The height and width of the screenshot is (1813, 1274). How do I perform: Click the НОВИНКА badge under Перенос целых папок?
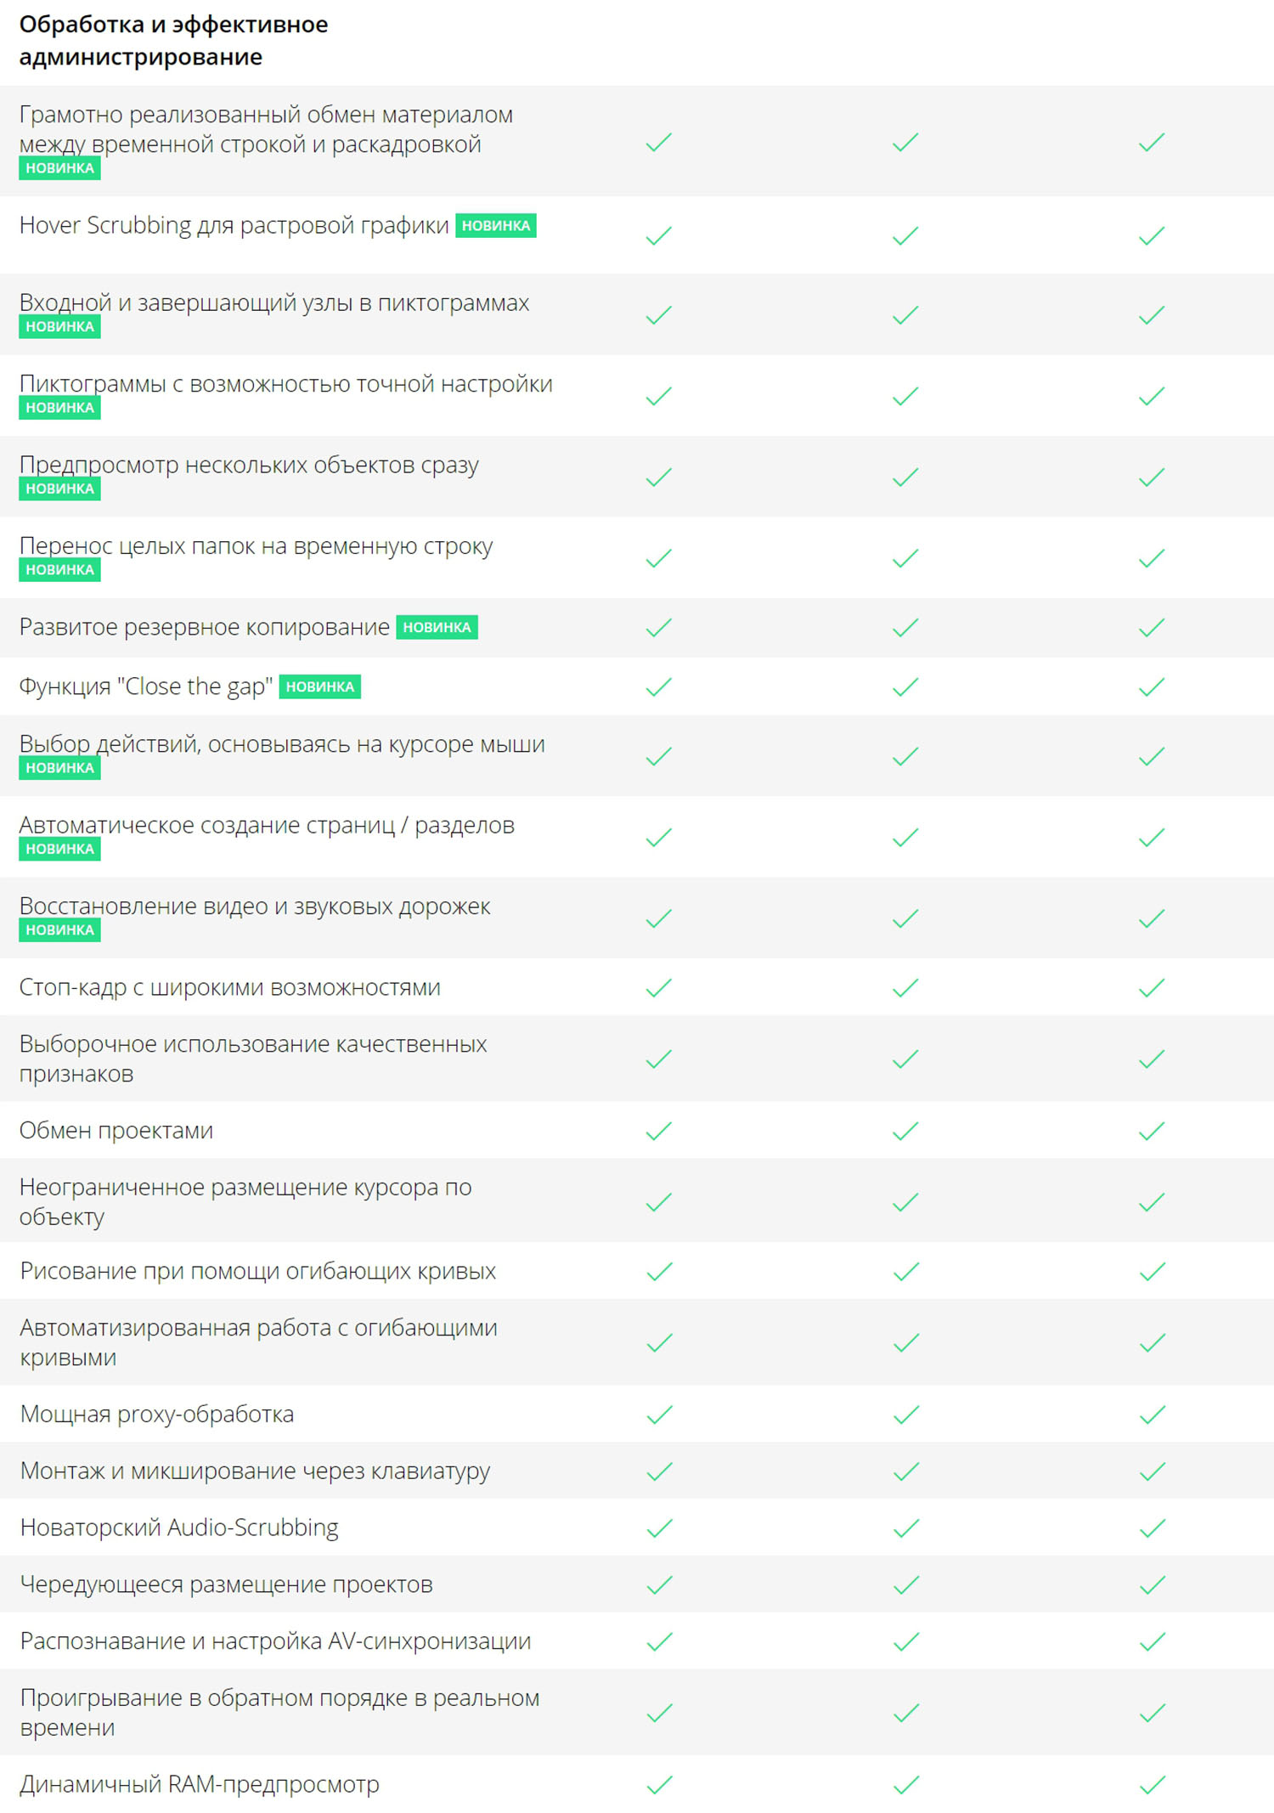59,569
